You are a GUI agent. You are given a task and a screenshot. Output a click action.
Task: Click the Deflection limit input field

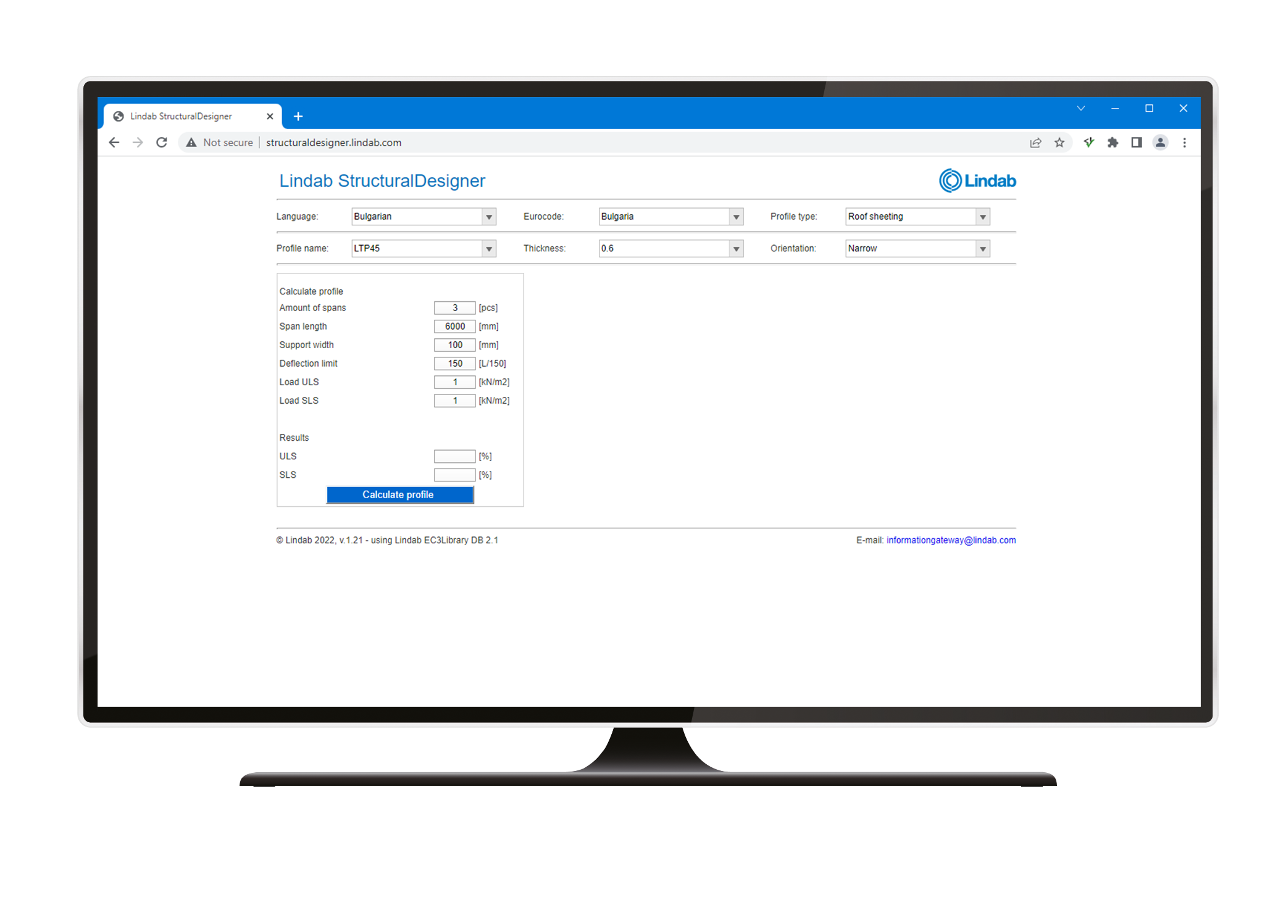coord(454,364)
